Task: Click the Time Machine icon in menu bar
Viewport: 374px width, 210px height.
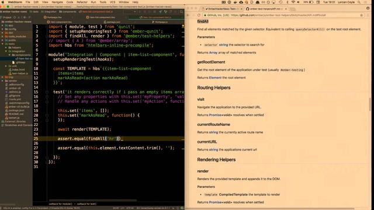Action: coord(280,2)
